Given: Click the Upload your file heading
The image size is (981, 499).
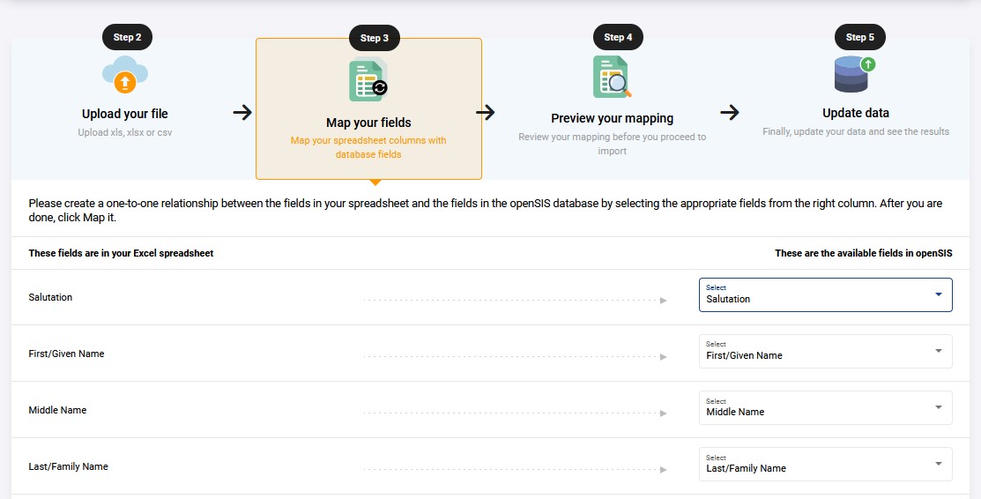Looking at the screenshot, I should pyautogui.click(x=125, y=114).
